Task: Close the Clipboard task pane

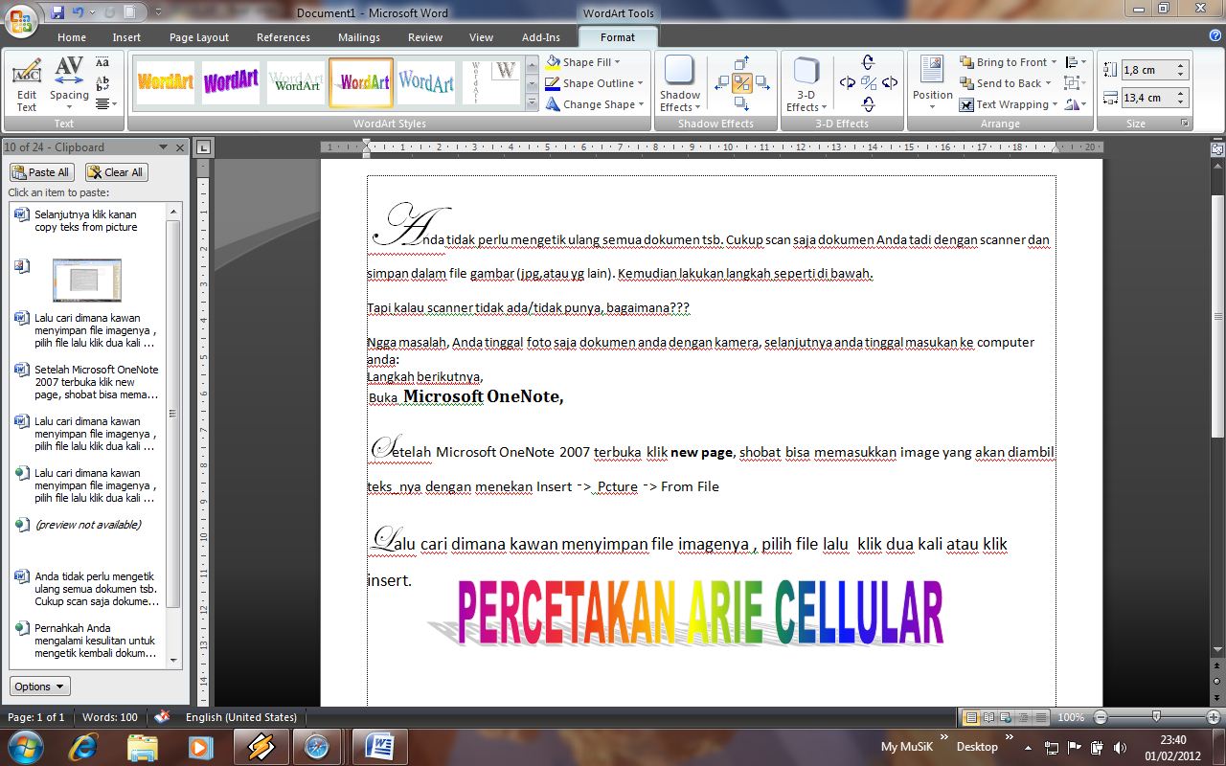Action: point(179,147)
